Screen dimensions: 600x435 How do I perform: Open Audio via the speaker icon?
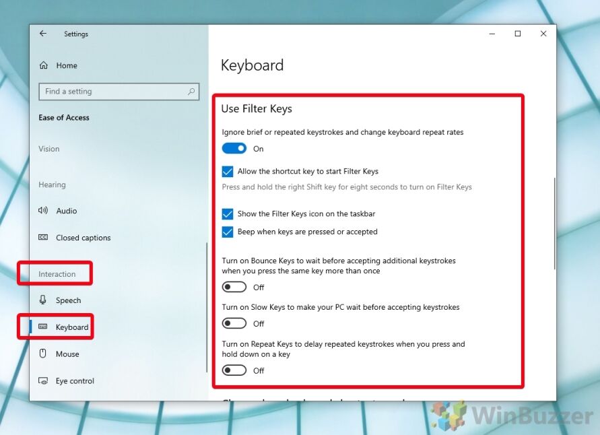click(43, 210)
